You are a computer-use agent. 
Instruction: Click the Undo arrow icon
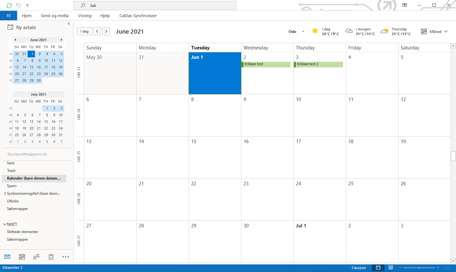(18, 5)
